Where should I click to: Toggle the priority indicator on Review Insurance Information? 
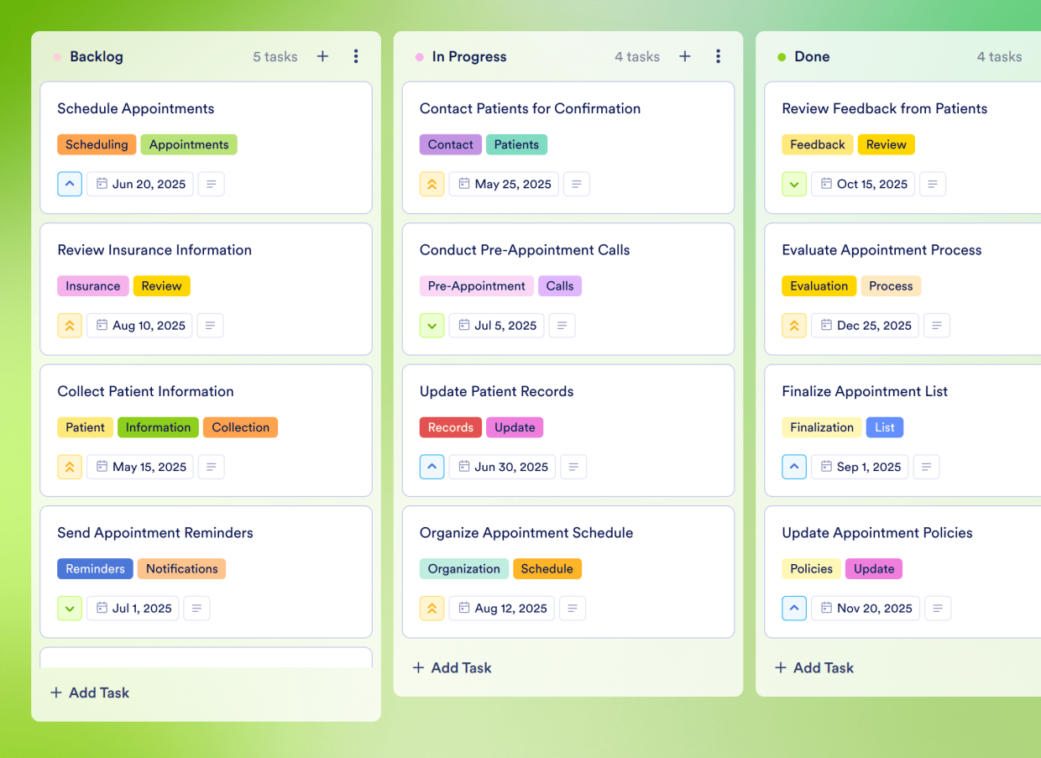tap(70, 325)
